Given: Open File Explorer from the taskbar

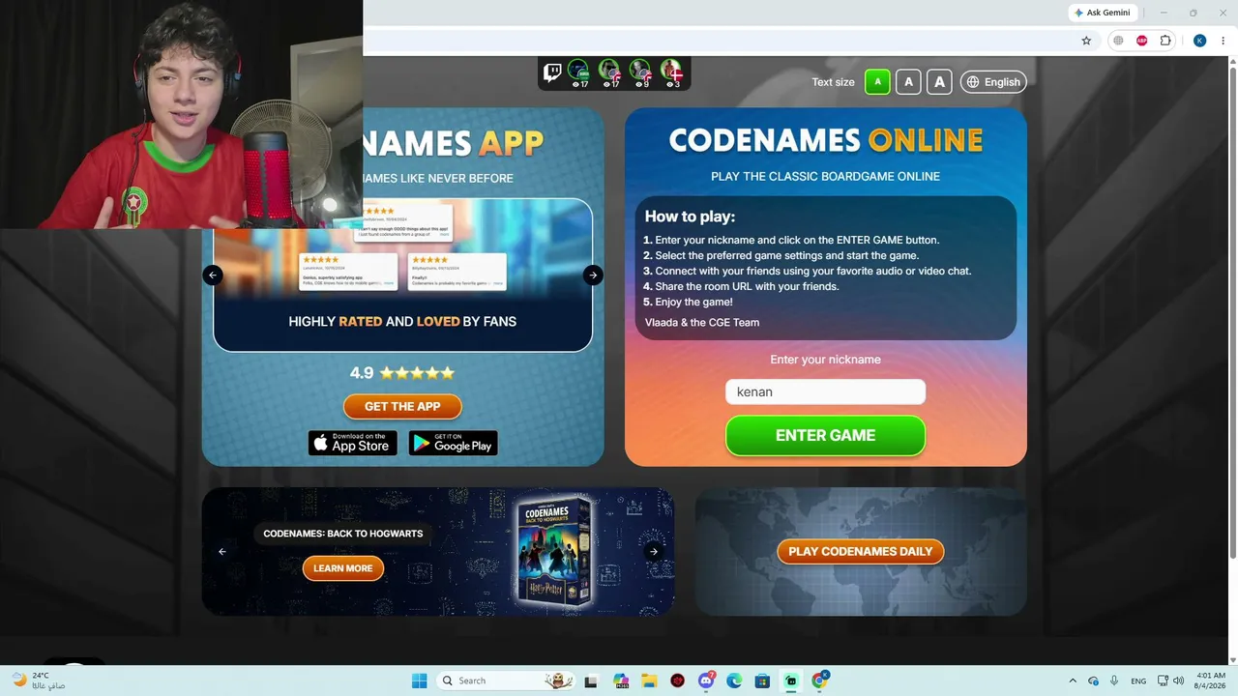Looking at the screenshot, I should click(x=649, y=681).
